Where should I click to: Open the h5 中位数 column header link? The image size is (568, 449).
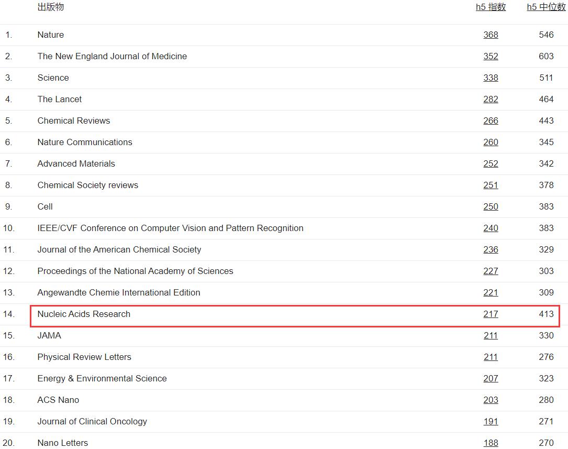(546, 7)
